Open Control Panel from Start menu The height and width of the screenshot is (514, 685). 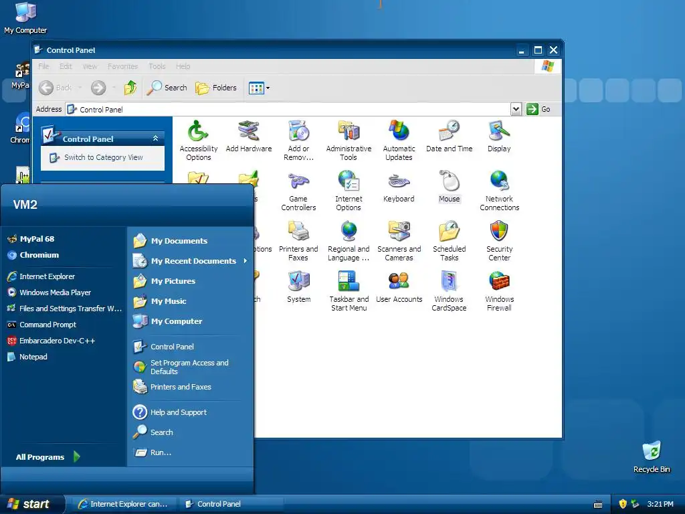[x=163, y=347]
